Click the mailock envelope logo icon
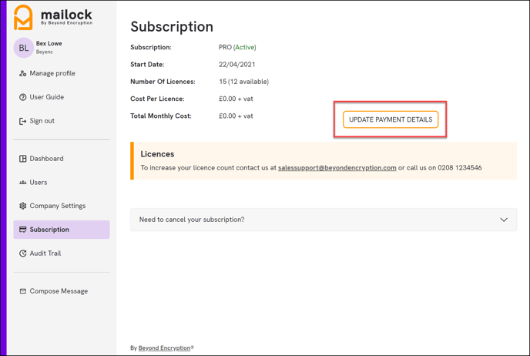The width and height of the screenshot is (530, 356). (23, 18)
